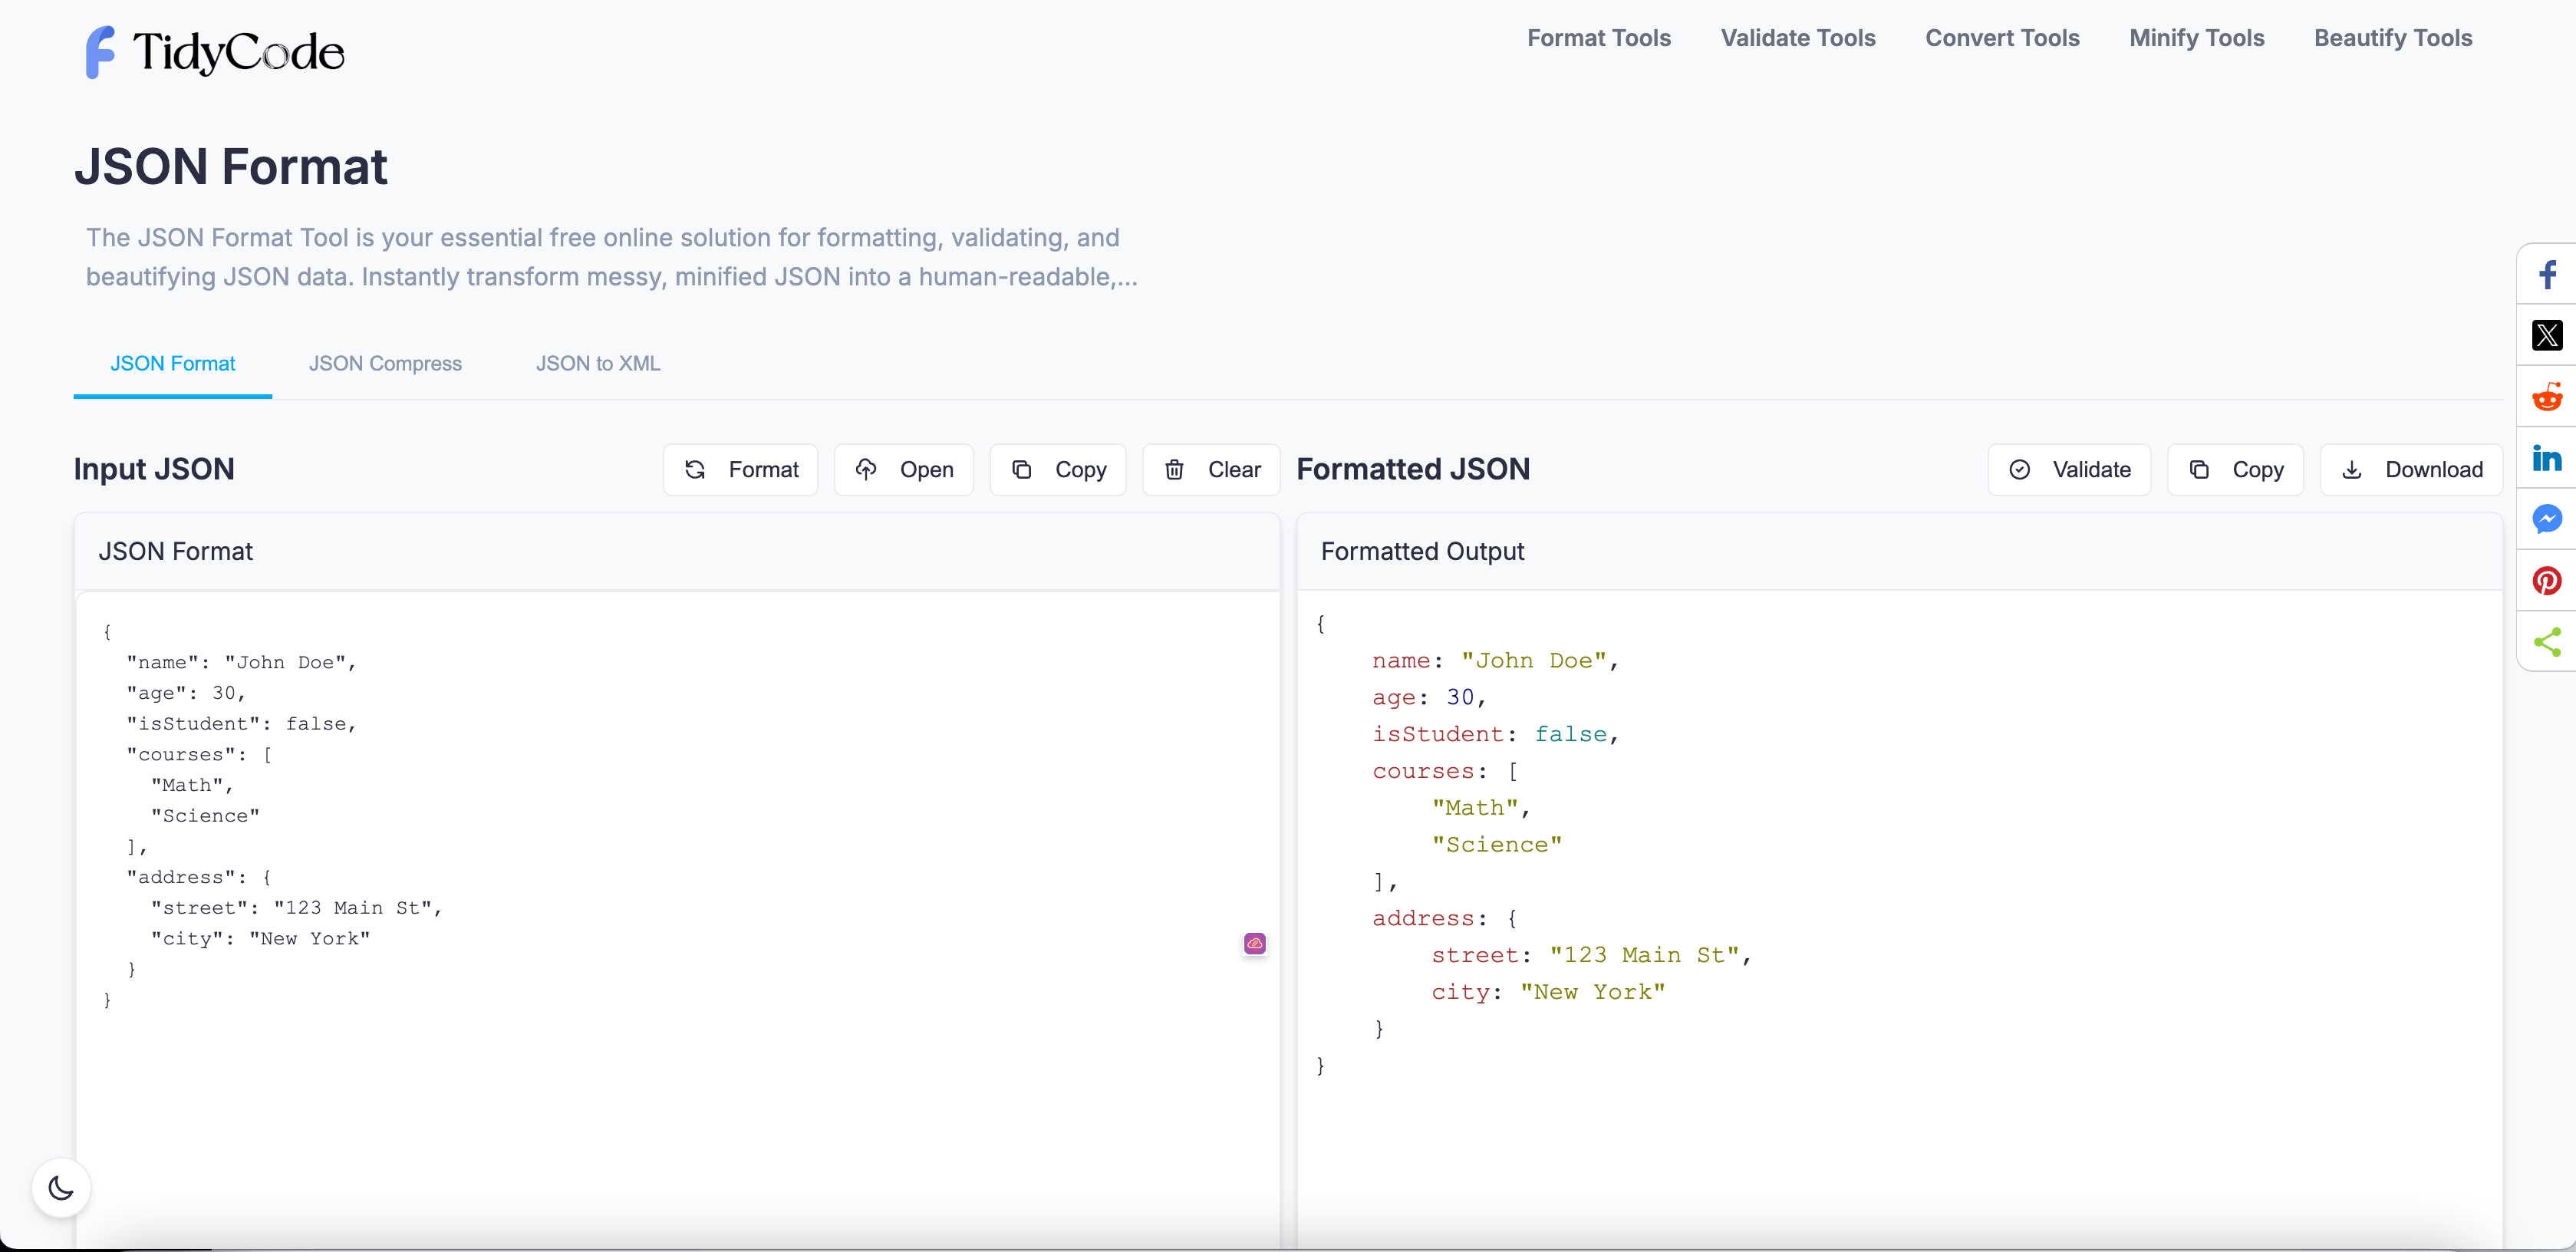Click the TidyCode logo

click(213, 52)
